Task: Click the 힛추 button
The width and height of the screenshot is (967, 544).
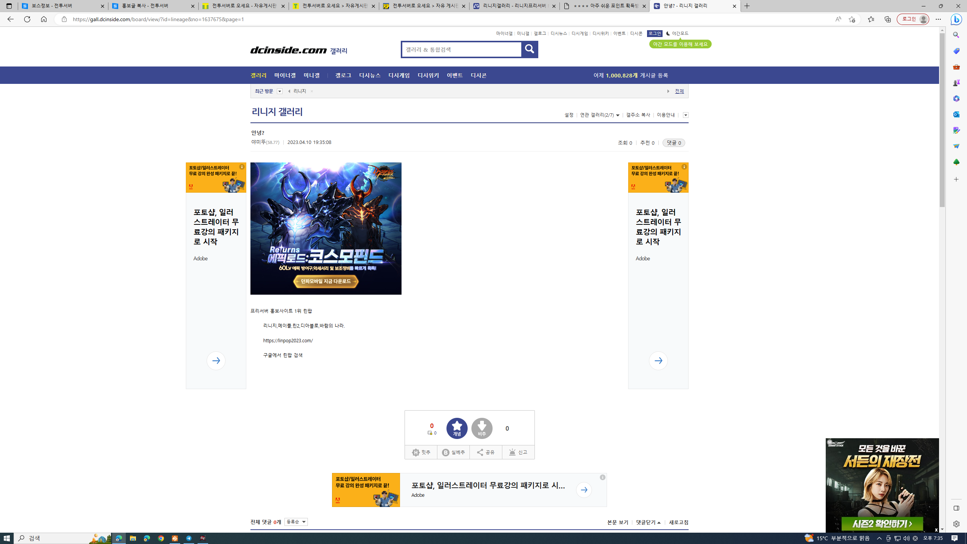Action: tap(421, 452)
